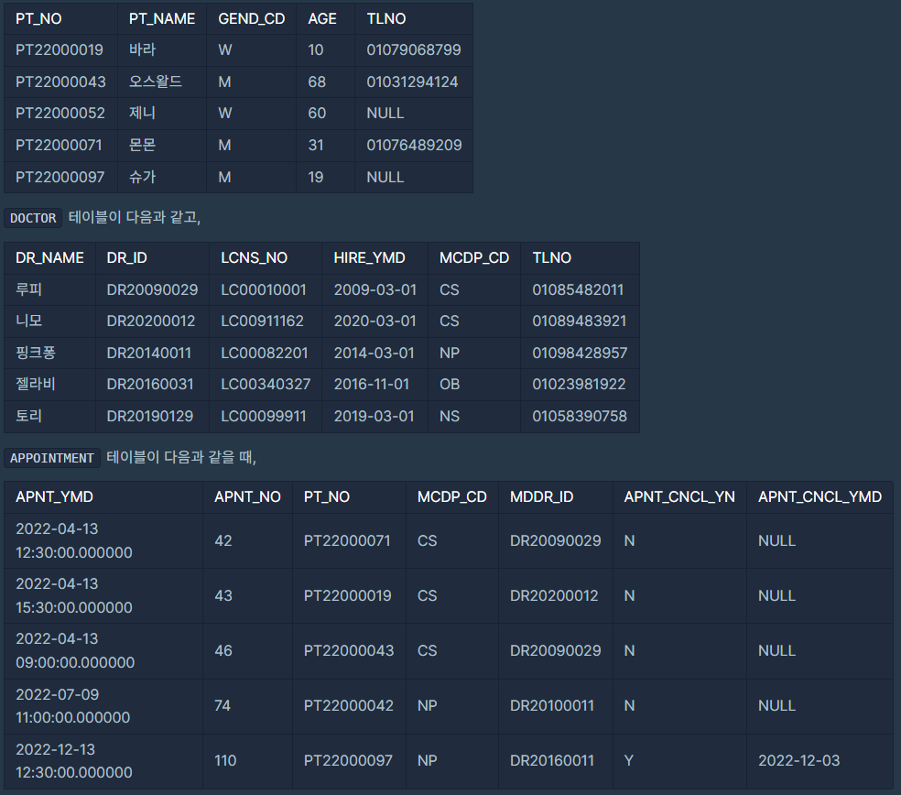Click doctor ID DR20090029 in DOCTOR table
The width and height of the screenshot is (901, 795).
click(152, 289)
